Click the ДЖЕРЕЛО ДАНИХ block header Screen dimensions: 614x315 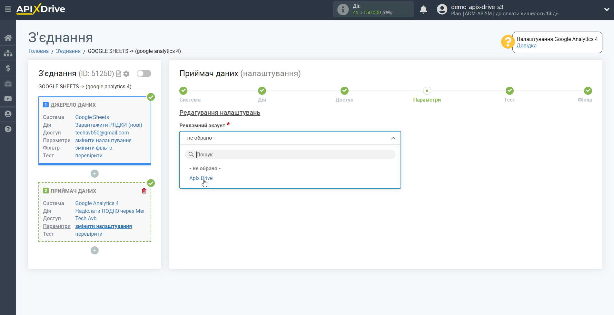(x=73, y=105)
